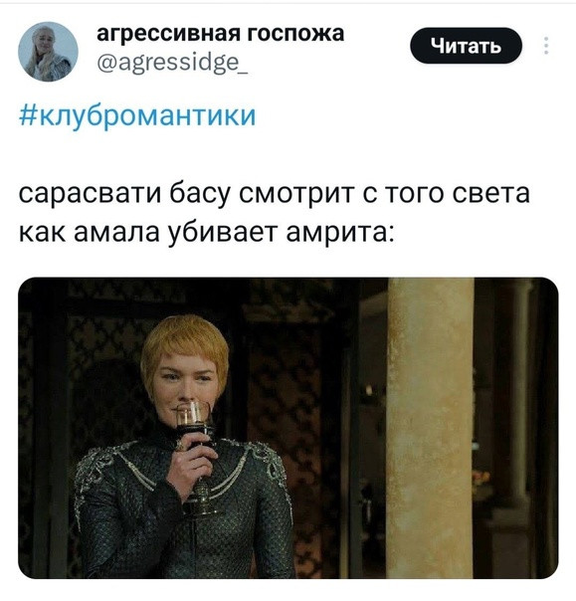
Task: Click the word смотрит in the tweet
Action: (x=295, y=194)
